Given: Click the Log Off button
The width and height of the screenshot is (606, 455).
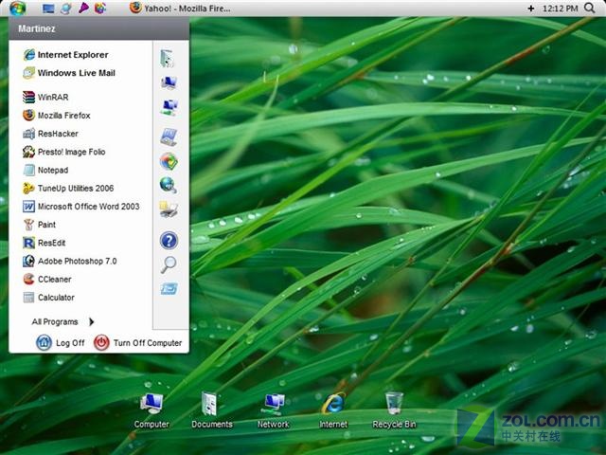Looking at the screenshot, I should 60,343.
